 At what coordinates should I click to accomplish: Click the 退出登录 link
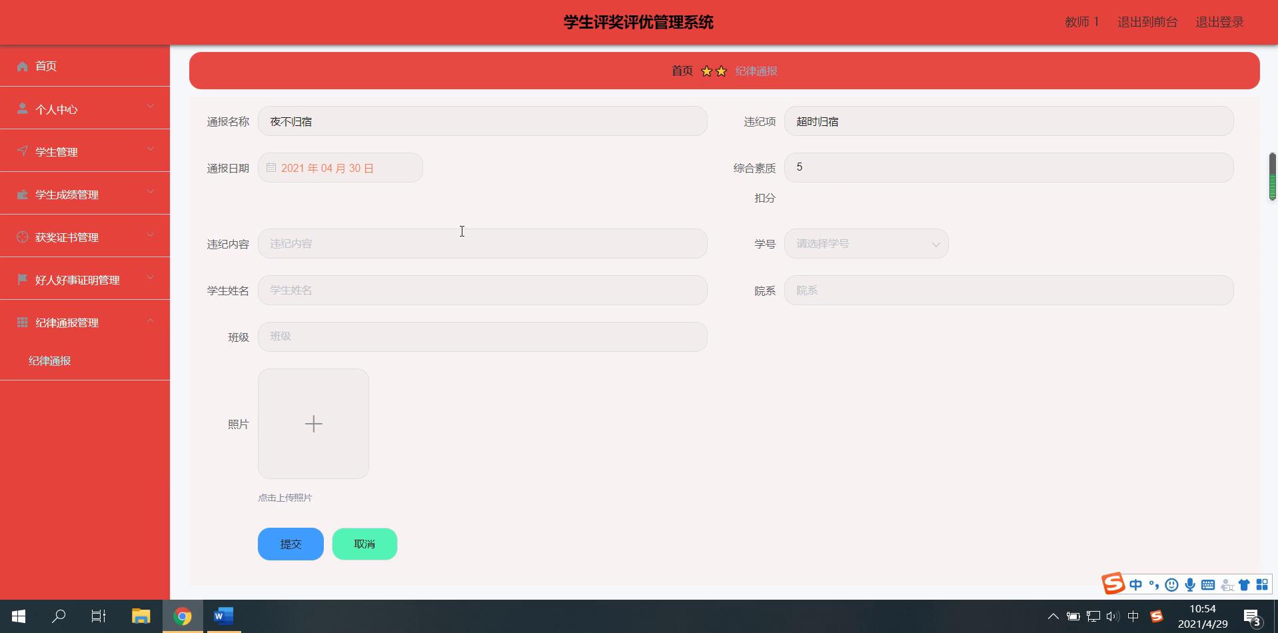click(1219, 22)
